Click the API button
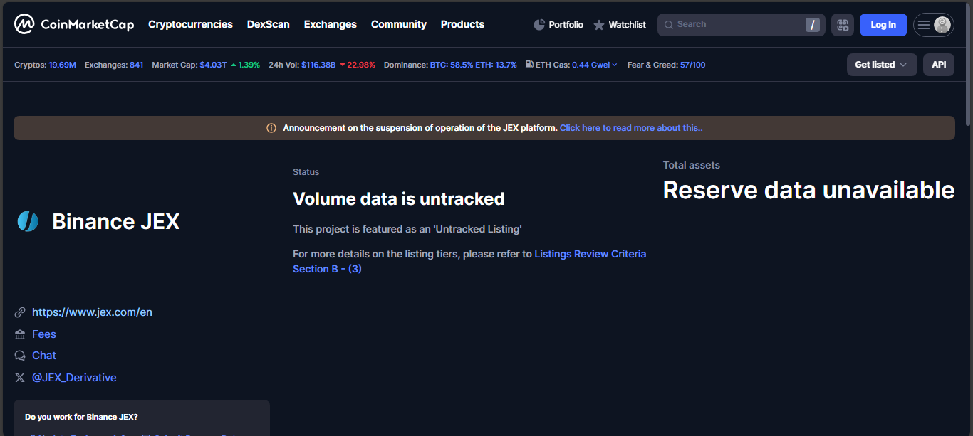The height and width of the screenshot is (436, 973). [x=939, y=65]
